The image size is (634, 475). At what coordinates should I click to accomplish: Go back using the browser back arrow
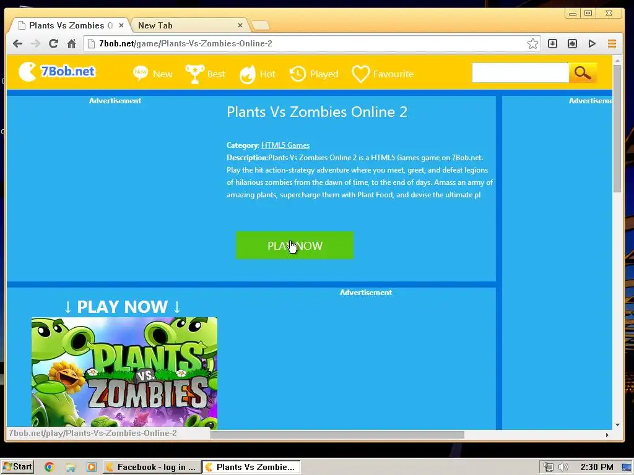[x=17, y=44]
